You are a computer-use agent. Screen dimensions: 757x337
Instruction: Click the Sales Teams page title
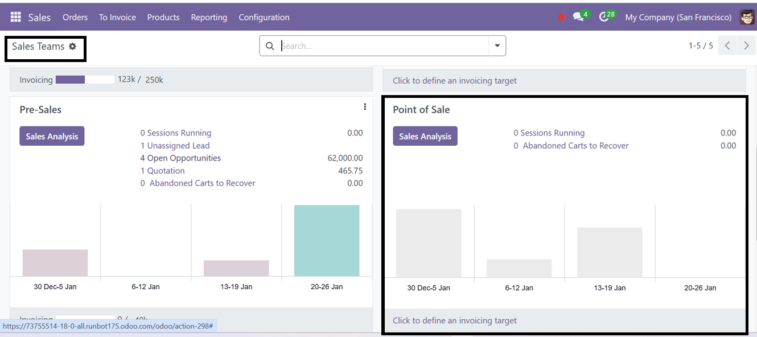coord(38,46)
